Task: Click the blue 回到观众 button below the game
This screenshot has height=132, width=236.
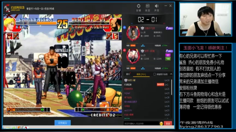Action: (x=63, y=123)
